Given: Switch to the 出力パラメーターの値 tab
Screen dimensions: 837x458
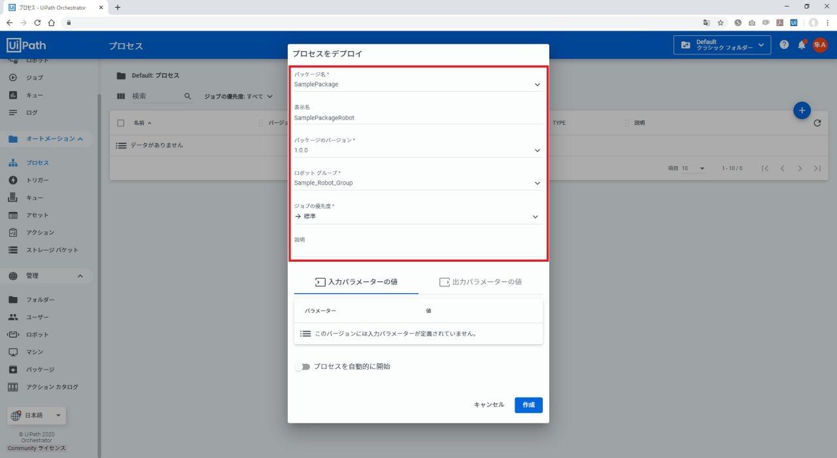Looking at the screenshot, I should click(x=481, y=282).
